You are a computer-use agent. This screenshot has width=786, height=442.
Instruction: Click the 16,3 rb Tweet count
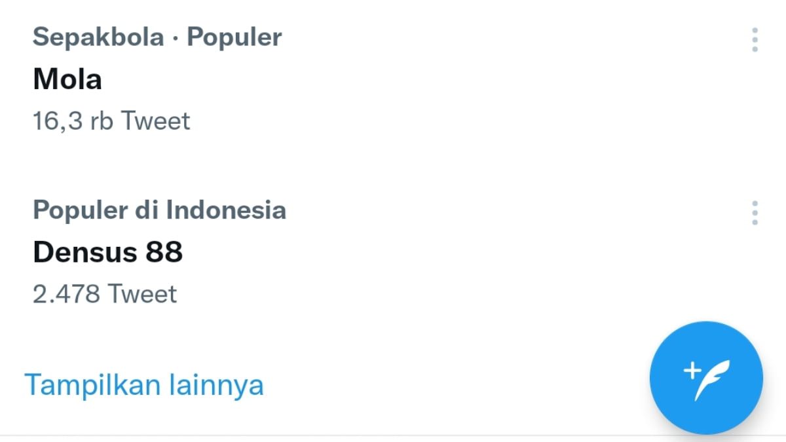click(111, 121)
